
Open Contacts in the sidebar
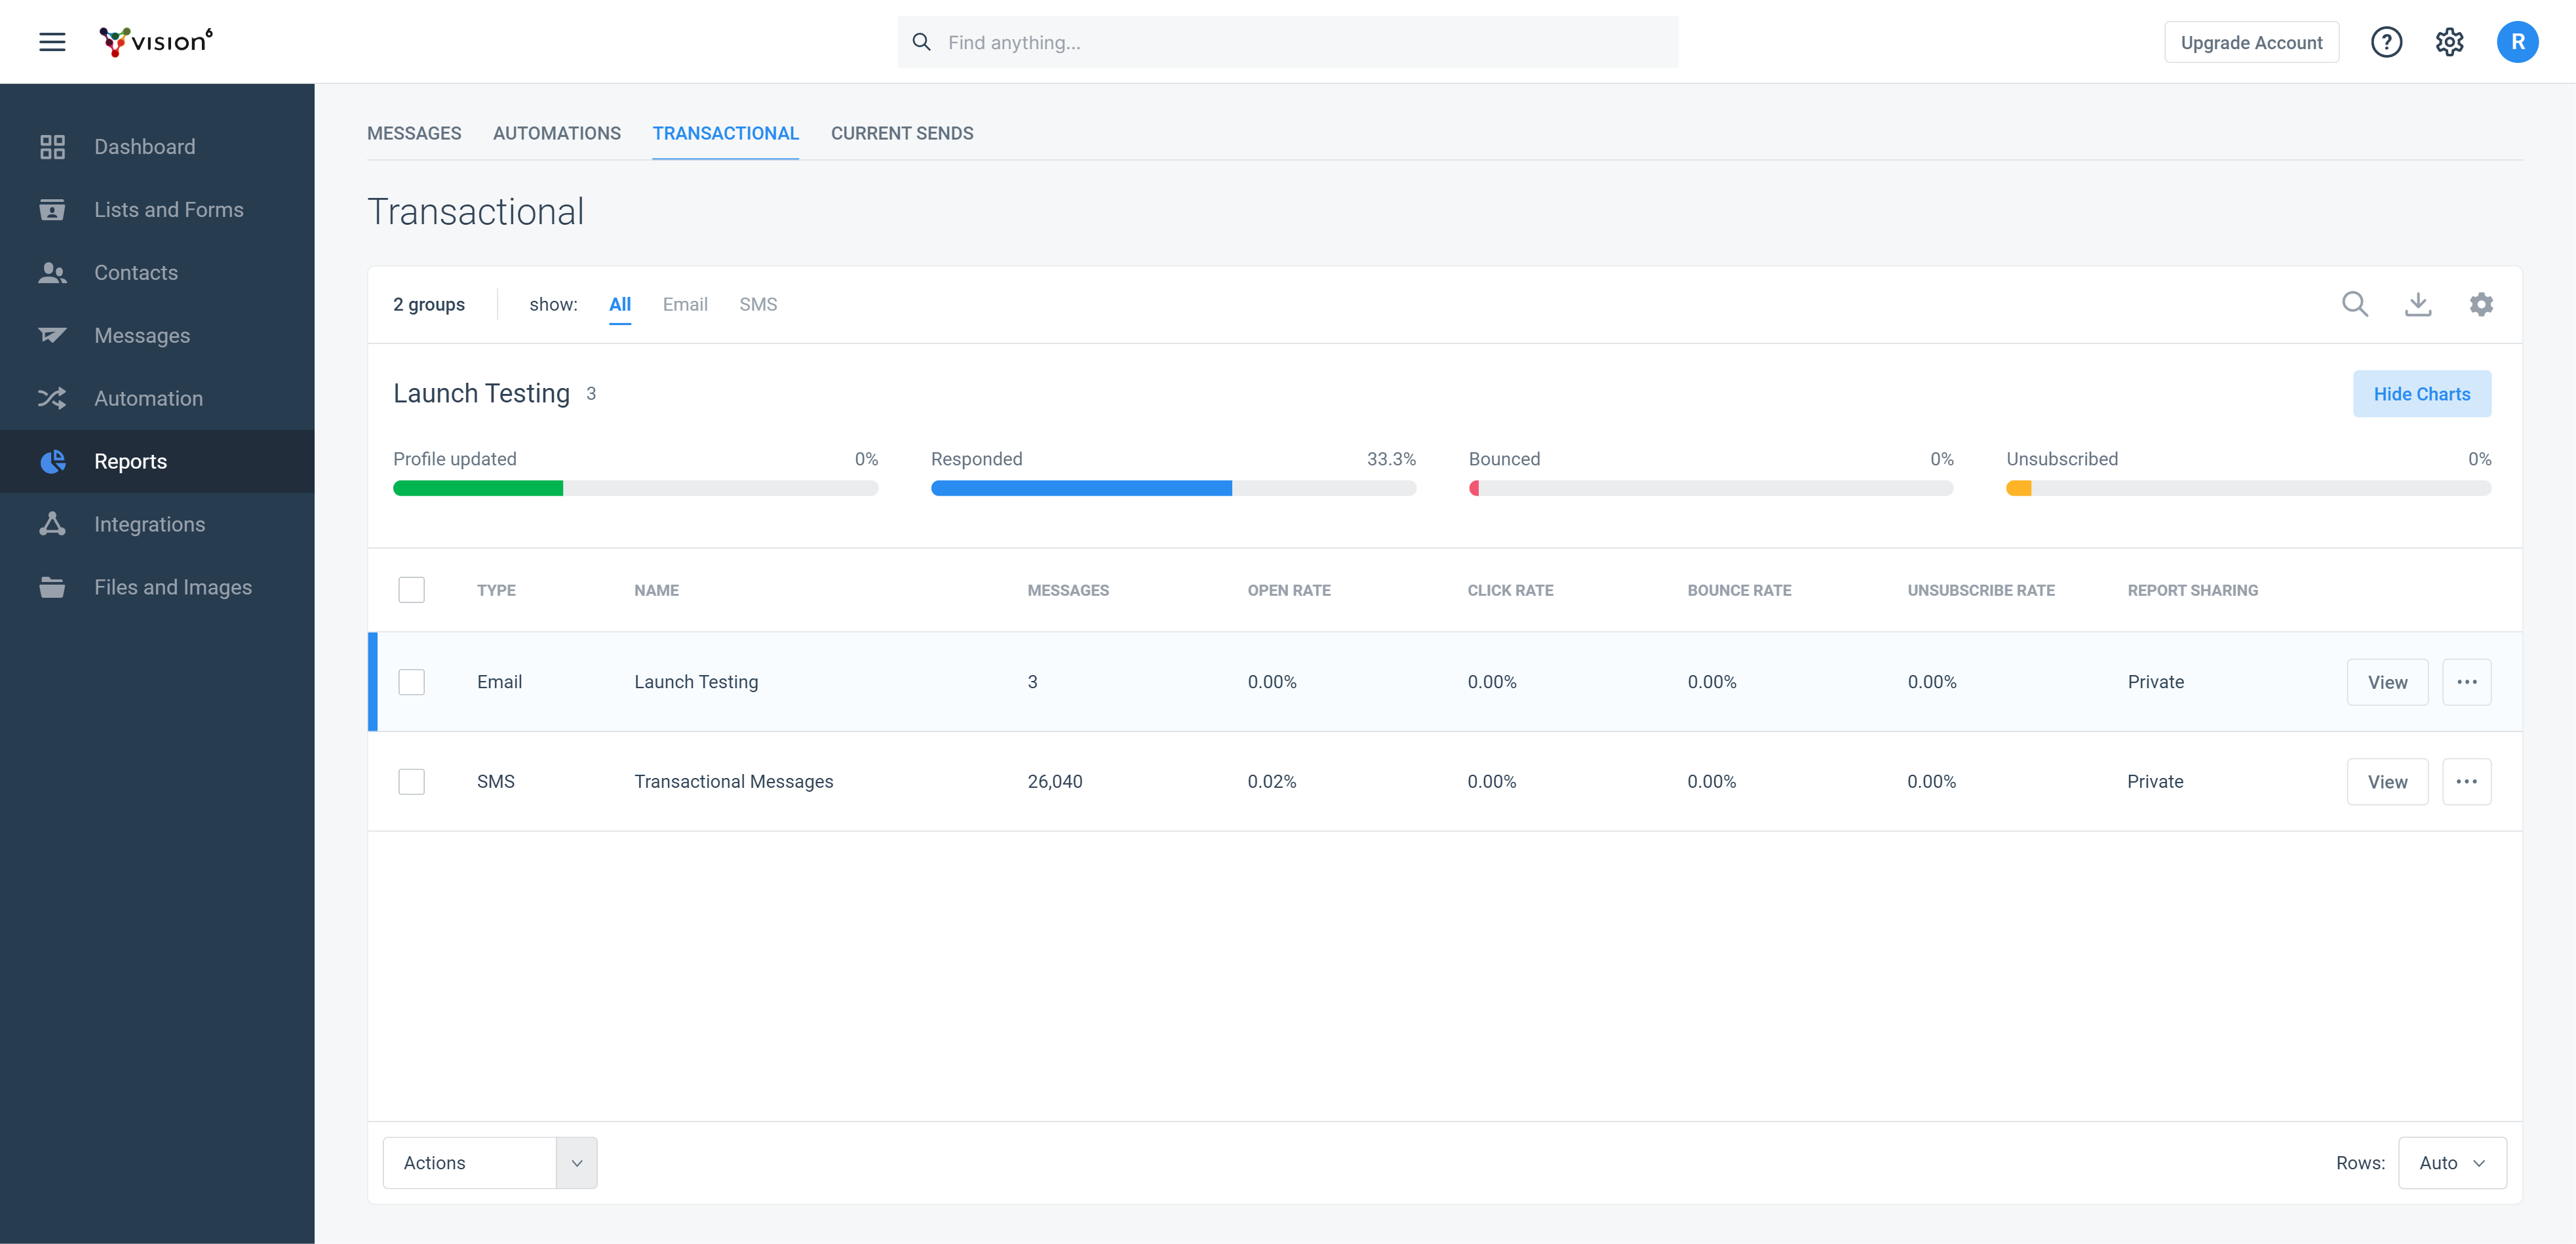click(136, 273)
